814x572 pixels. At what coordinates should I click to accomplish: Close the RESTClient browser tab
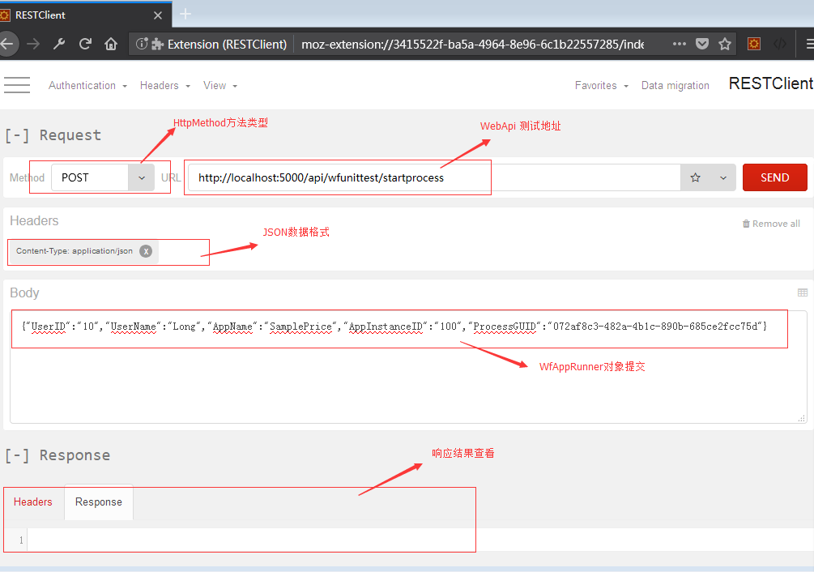coord(158,15)
